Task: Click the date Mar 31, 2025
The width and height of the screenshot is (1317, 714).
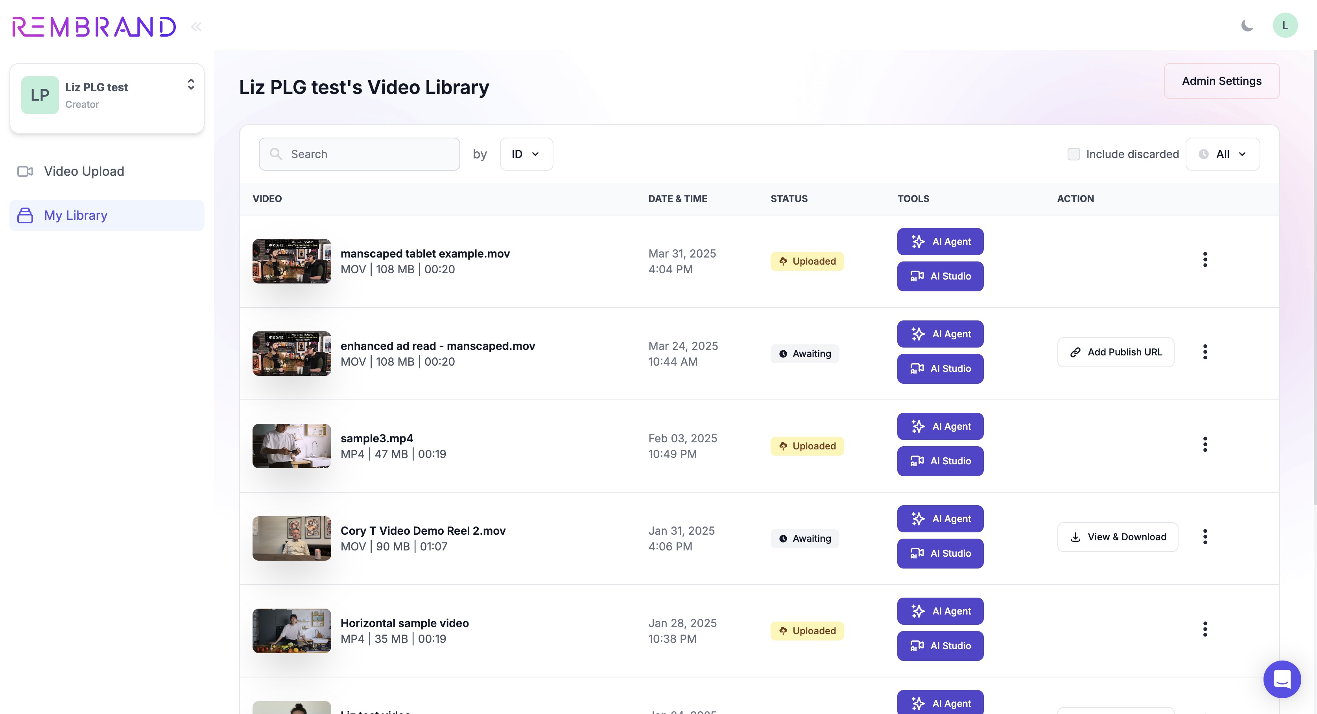Action: [x=682, y=254]
